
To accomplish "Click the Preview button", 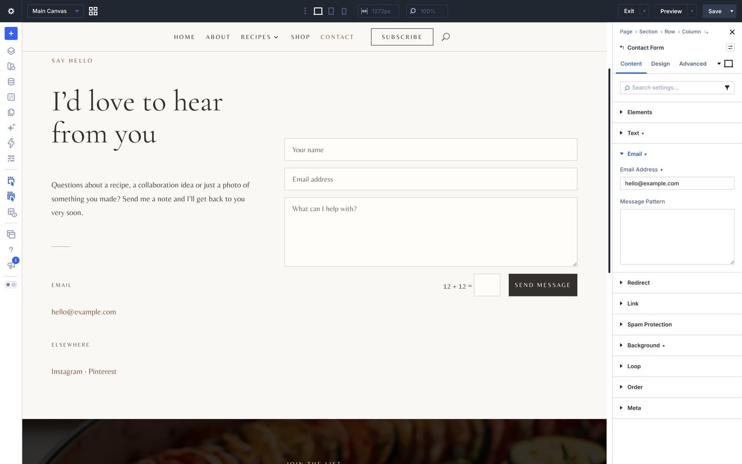I will pyautogui.click(x=671, y=11).
